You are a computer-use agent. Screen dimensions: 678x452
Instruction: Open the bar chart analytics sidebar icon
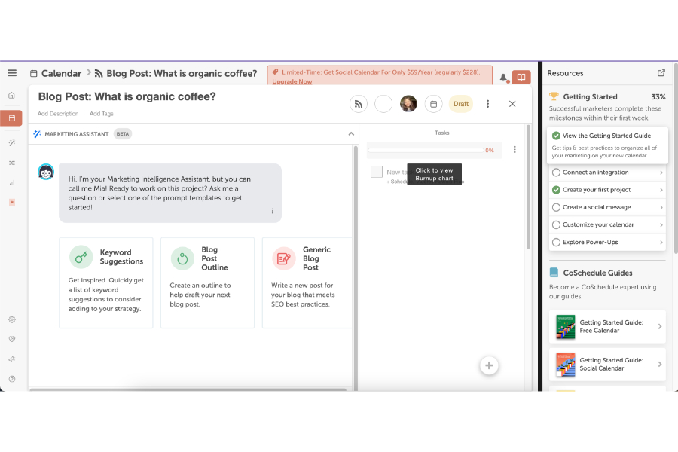(11, 182)
